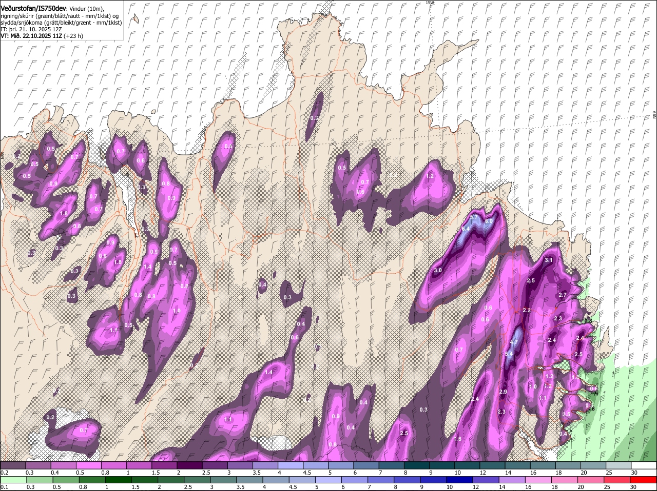Click the 5.7 precipitation value on the map
This screenshot has height=491, width=657.
tap(474, 217)
